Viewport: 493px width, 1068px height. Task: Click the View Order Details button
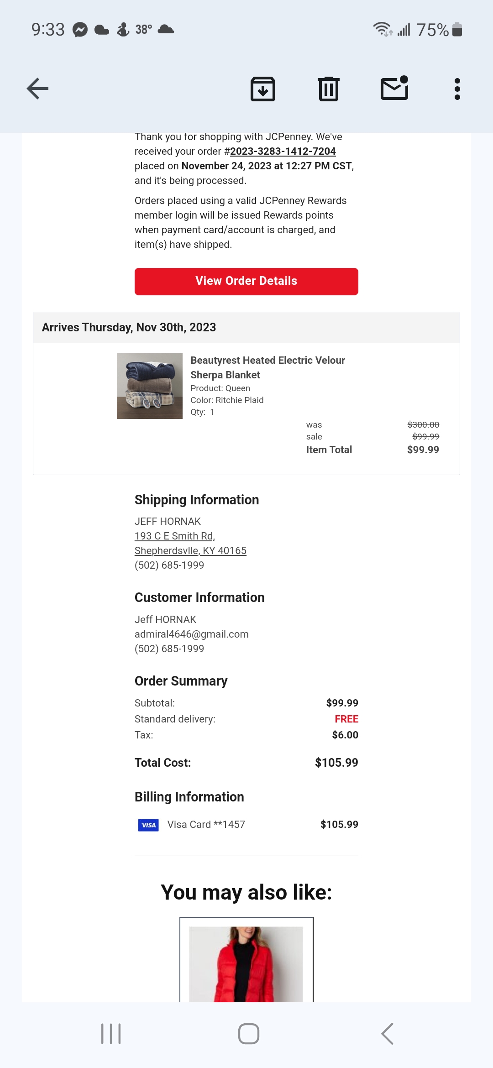pos(246,281)
